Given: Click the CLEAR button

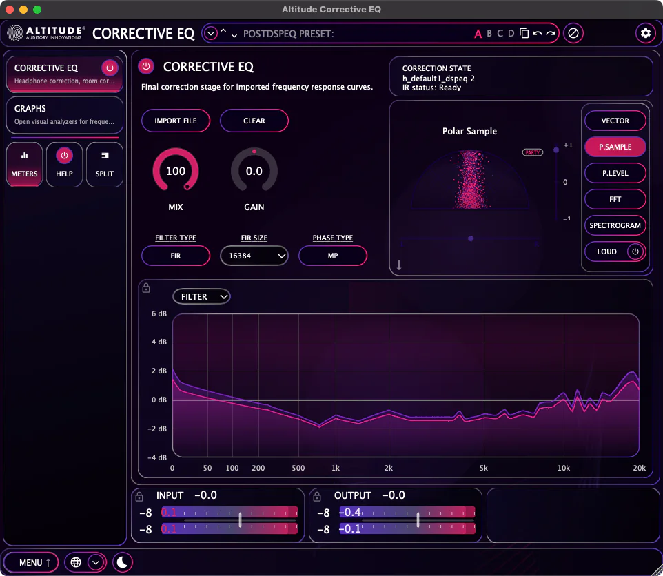Looking at the screenshot, I should (254, 121).
